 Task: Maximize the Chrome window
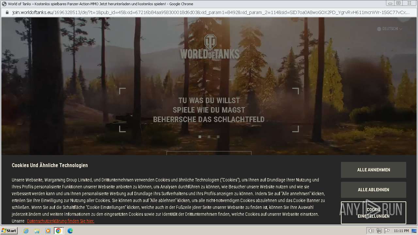tap(398, 3)
